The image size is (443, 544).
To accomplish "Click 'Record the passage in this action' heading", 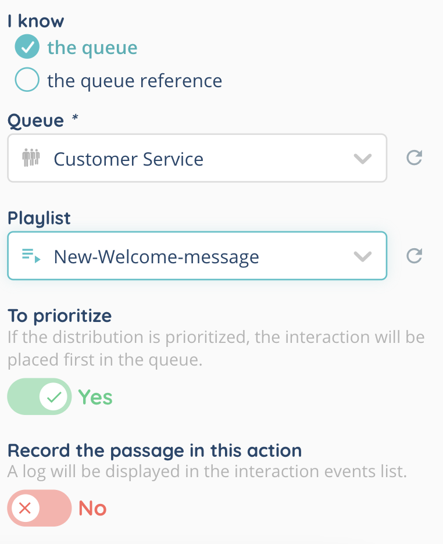I will [154, 450].
